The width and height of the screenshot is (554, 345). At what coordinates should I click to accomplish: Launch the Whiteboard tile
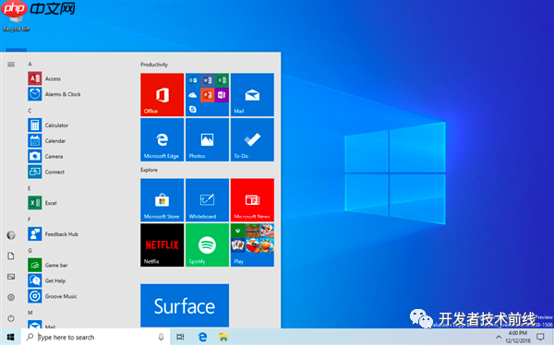(x=207, y=200)
